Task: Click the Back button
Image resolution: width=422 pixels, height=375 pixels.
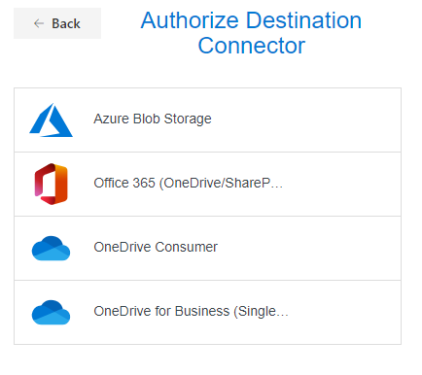Action: 57,23
